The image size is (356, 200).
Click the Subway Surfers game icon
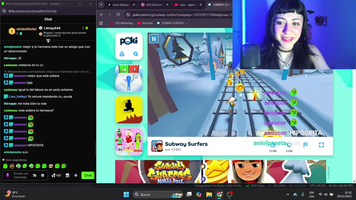coord(157,146)
